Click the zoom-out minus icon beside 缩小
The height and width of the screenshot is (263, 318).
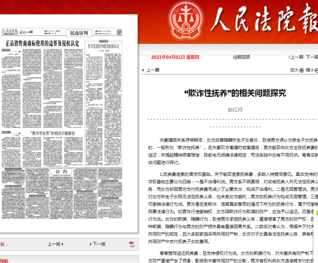tap(315, 70)
